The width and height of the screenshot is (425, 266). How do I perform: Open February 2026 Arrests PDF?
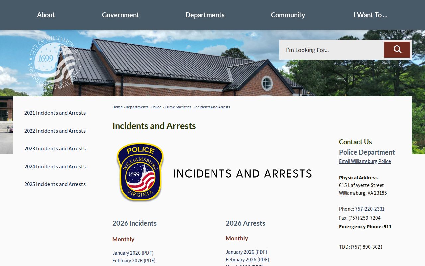[247, 259]
